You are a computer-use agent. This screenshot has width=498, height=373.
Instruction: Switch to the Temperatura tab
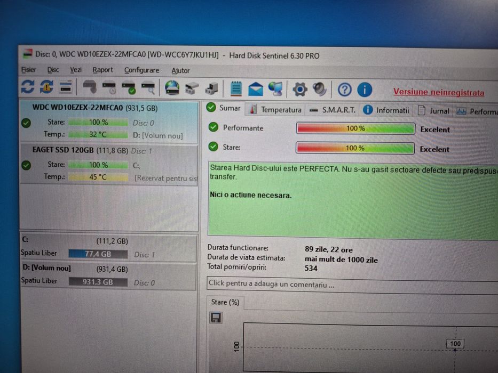(x=275, y=110)
